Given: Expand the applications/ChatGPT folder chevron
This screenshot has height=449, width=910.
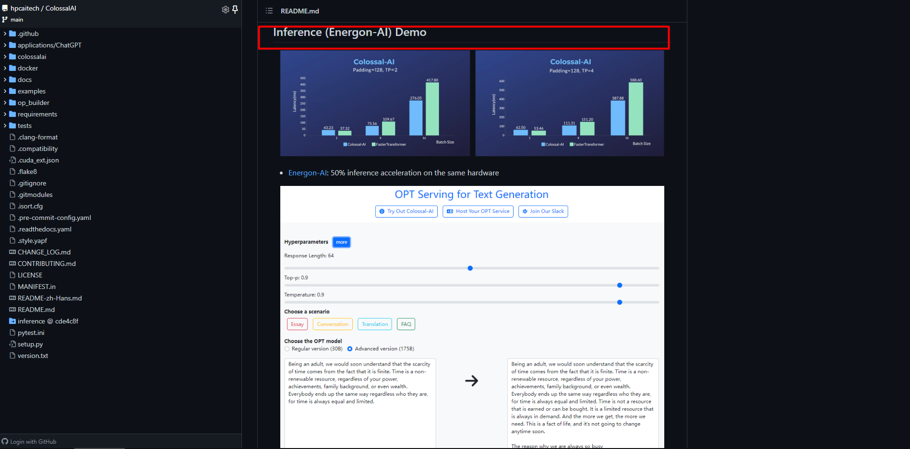Looking at the screenshot, I should (x=5, y=45).
